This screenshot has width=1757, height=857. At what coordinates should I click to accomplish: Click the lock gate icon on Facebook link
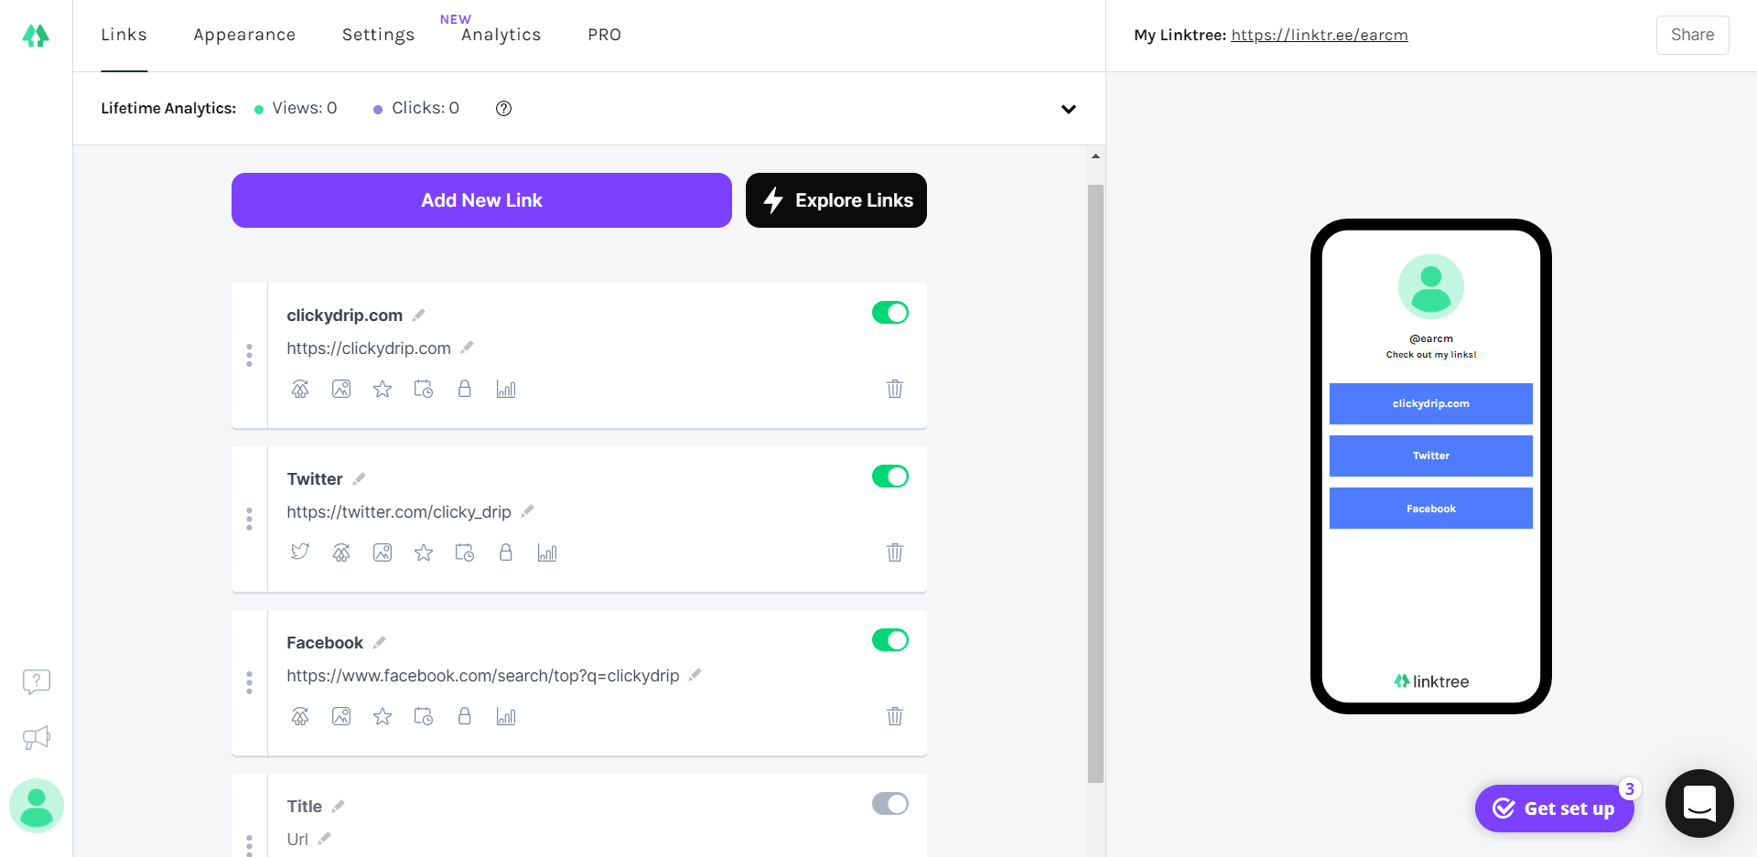pos(465,716)
